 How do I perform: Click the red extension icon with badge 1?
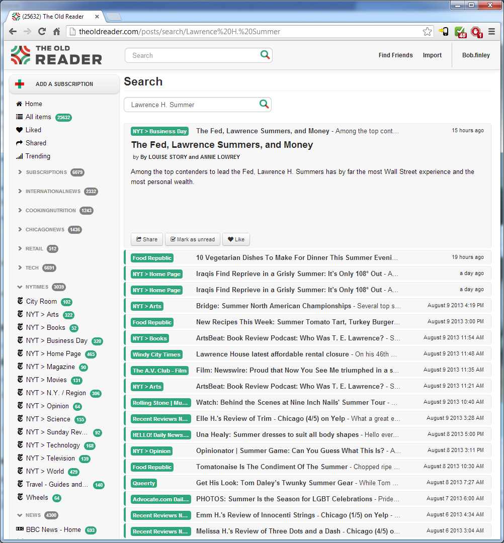pyautogui.click(x=477, y=32)
